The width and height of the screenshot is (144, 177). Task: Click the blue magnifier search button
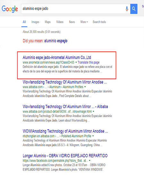coord(134,9)
